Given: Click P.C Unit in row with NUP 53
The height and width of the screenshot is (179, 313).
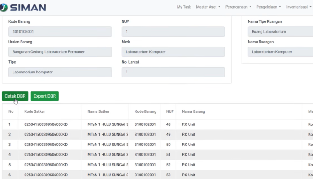Looking at the screenshot, I should [188, 175].
